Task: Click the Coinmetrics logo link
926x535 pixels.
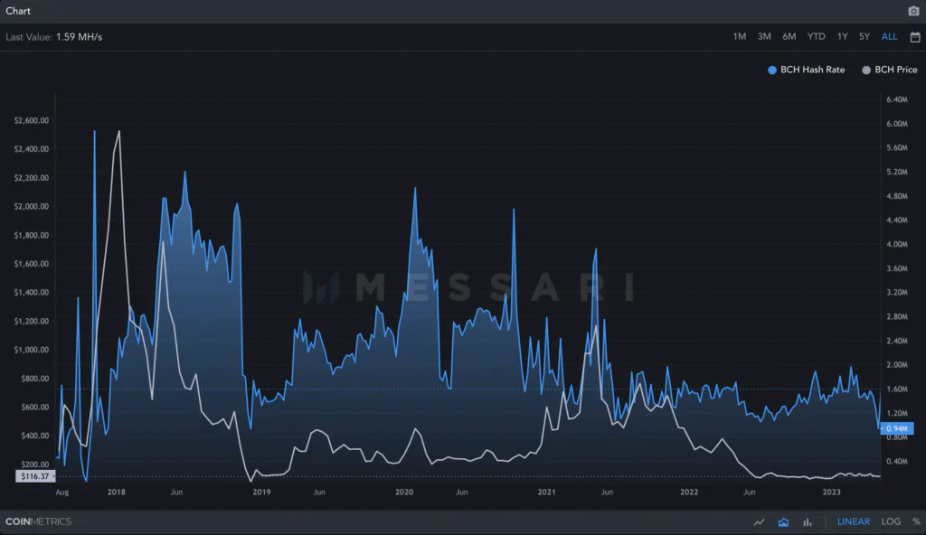Action: [38, 522]
